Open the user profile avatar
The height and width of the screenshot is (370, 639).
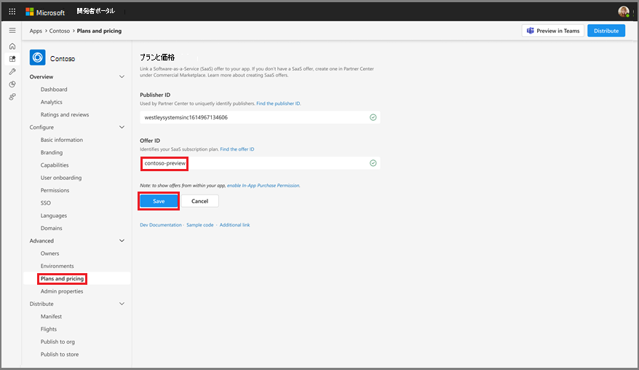(x=623, y=12)
